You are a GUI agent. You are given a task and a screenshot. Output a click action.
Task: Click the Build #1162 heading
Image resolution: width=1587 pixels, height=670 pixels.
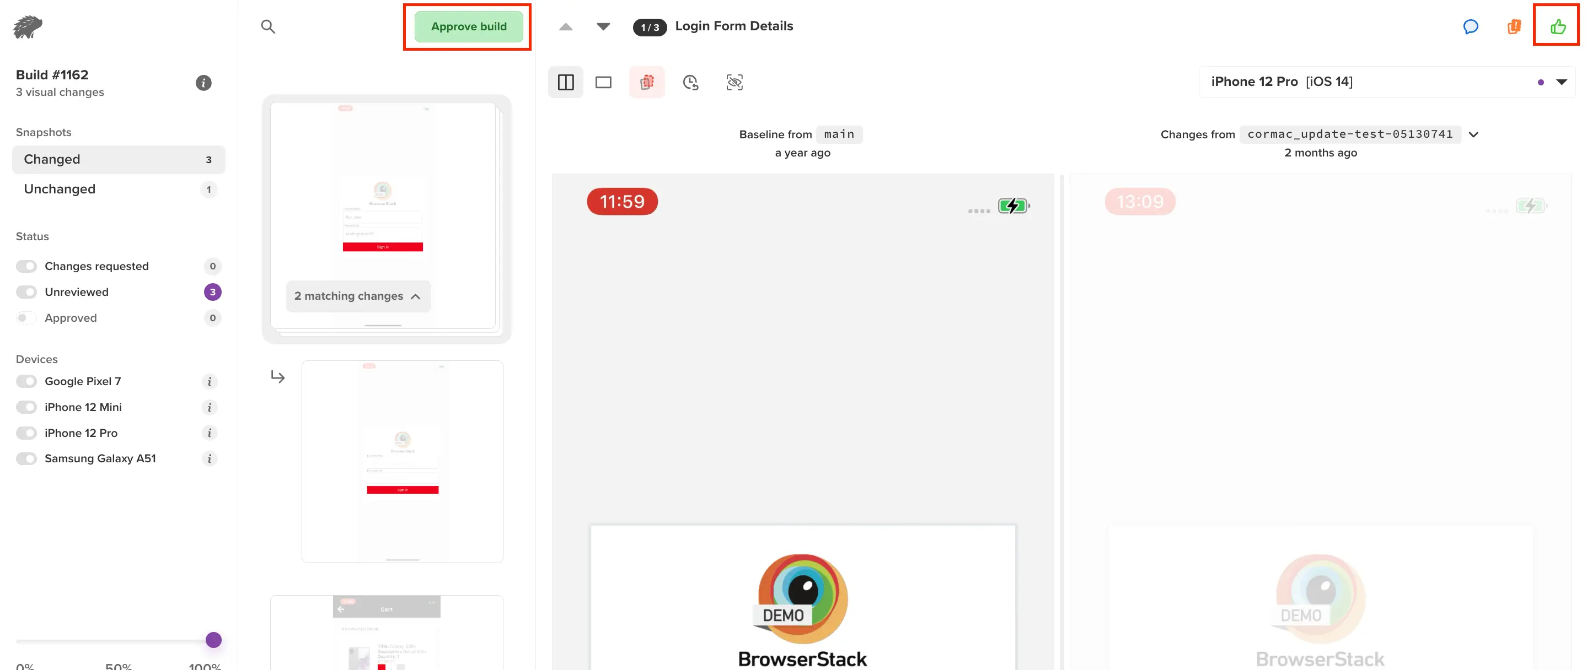coord(52,74)
